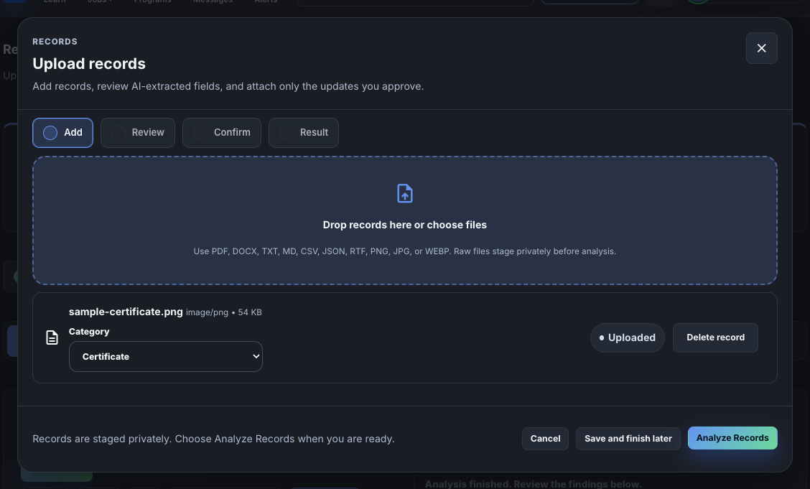This screenshot has height=489, width=810.
Task: Close the Upload records dialog
Action: coord(761,48)
